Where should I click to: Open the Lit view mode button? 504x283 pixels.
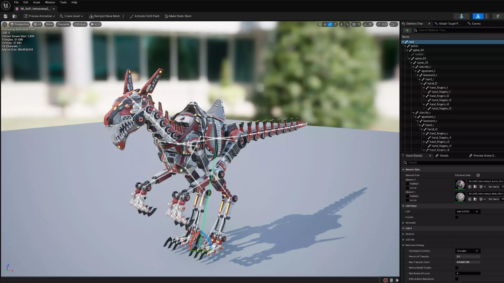[x=37, y=24]
